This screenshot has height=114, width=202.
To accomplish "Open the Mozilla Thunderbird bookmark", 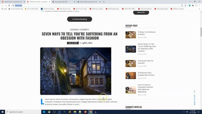I will 48,9.
